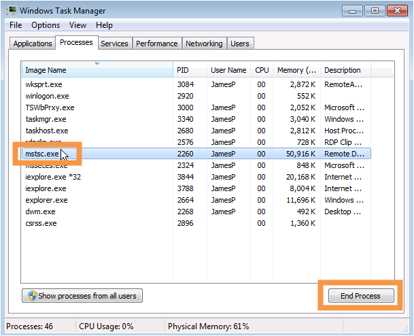
Task: Select the winlogon.exe process
Action: pos(196,96)
